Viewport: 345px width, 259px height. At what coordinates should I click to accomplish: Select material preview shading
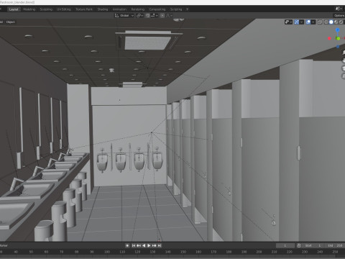[x=336, y=22]
